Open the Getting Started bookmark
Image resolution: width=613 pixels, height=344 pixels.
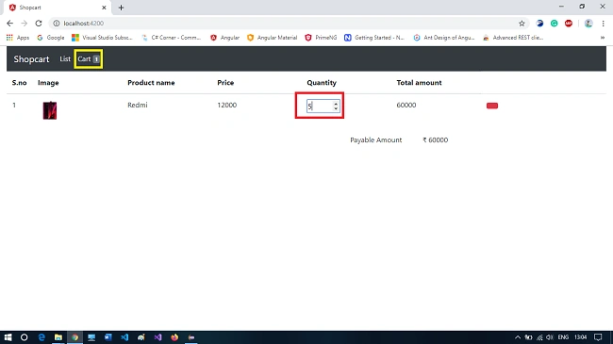[374, 38]
